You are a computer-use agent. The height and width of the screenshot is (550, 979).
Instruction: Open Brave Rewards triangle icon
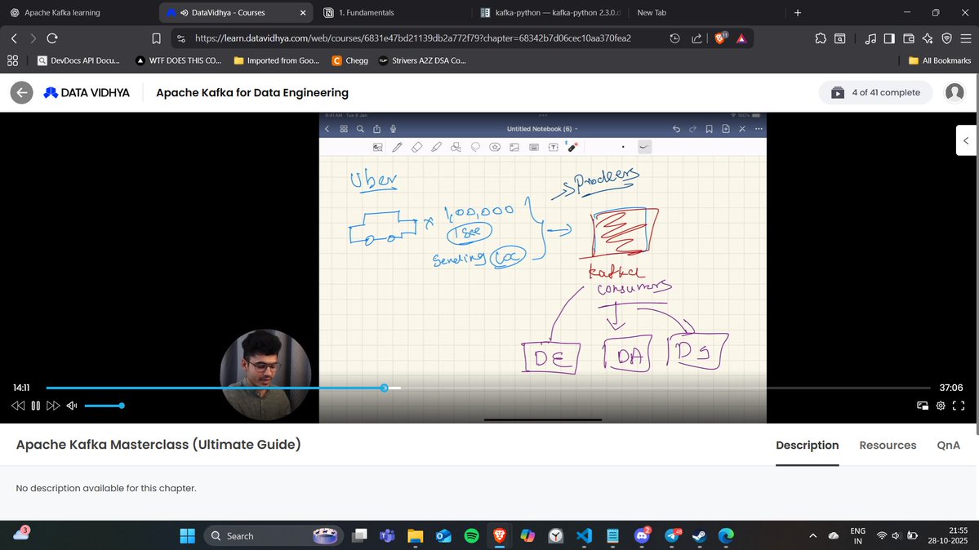click(x=741, y=38)
